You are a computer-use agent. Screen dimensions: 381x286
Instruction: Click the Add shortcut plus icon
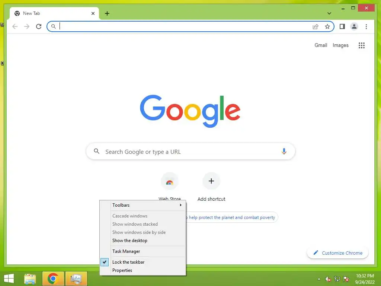click(211, 181)
